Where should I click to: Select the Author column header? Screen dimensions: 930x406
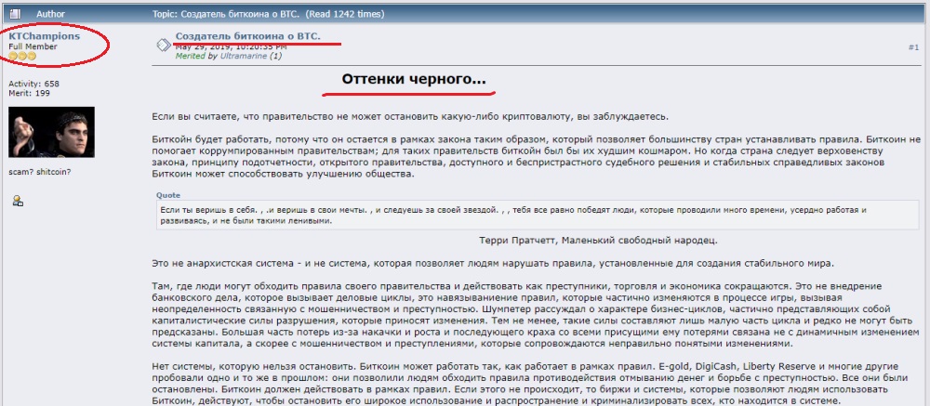click(50, 14)
